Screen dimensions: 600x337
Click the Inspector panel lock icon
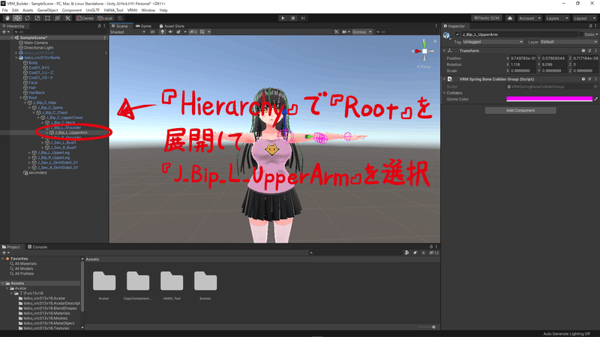(590, 26)
